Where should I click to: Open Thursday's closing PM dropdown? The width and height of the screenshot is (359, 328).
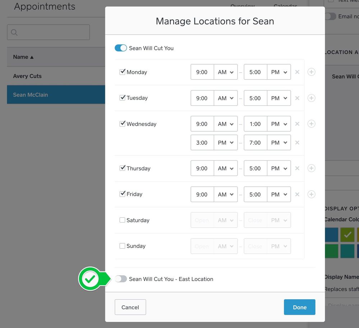[279, 168]
